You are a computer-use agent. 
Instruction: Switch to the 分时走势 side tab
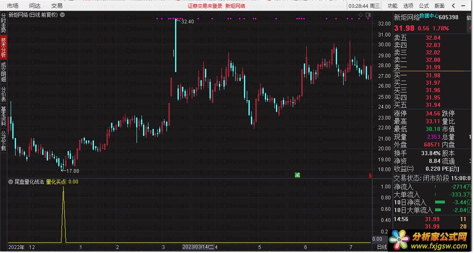click(x=3, y=23)
